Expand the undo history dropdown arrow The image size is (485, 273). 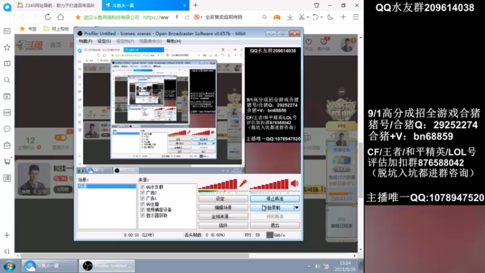[x=321, y=18]
